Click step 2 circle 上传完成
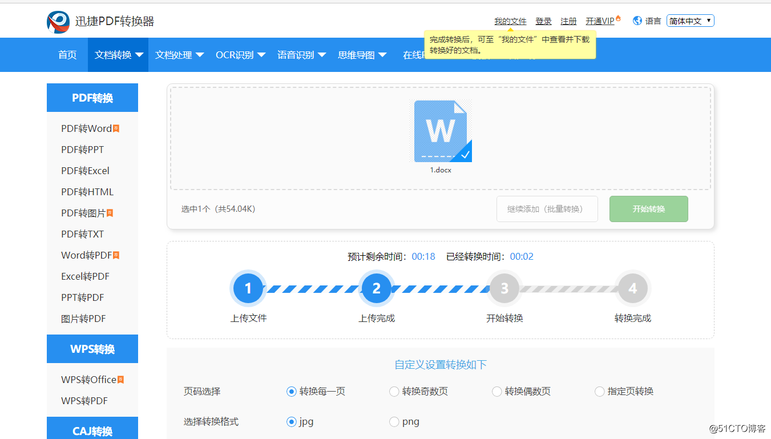 (377, 289)
